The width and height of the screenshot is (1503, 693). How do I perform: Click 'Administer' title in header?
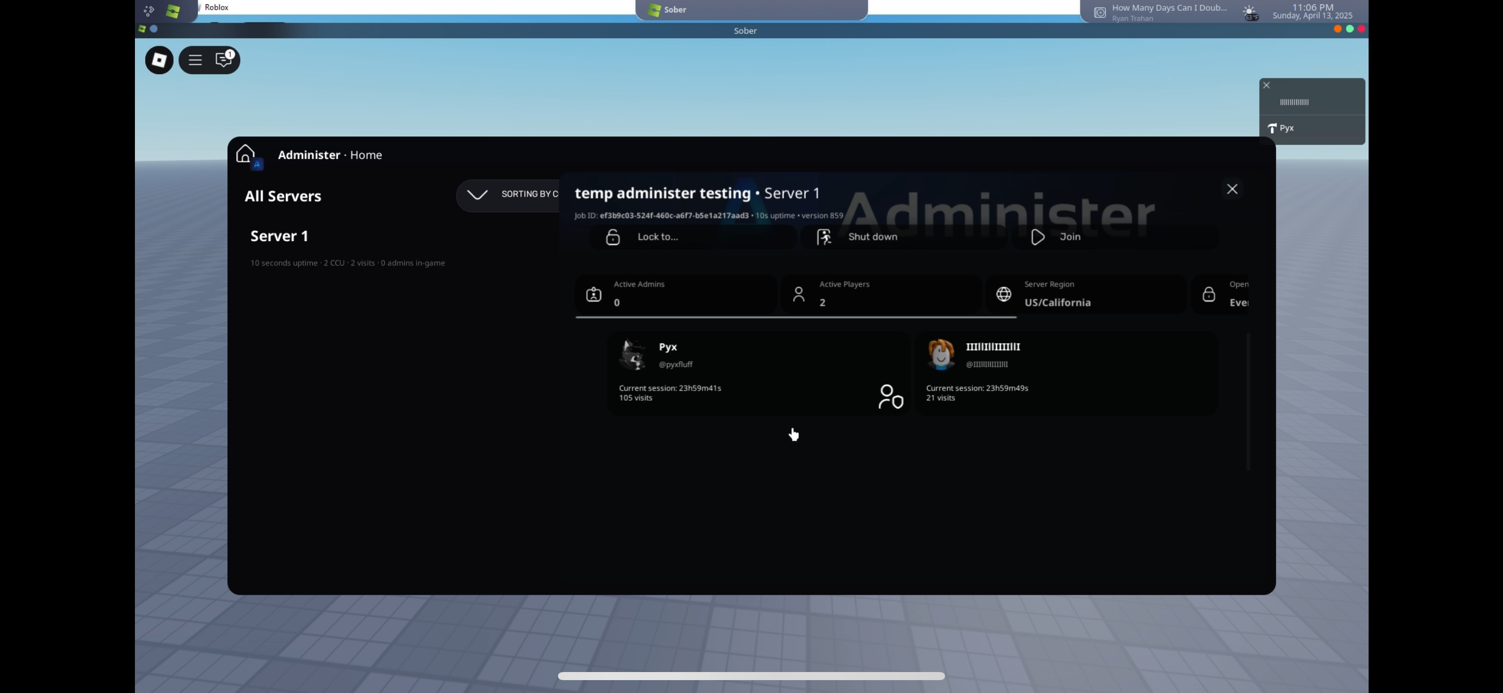(x=309, y=155)
